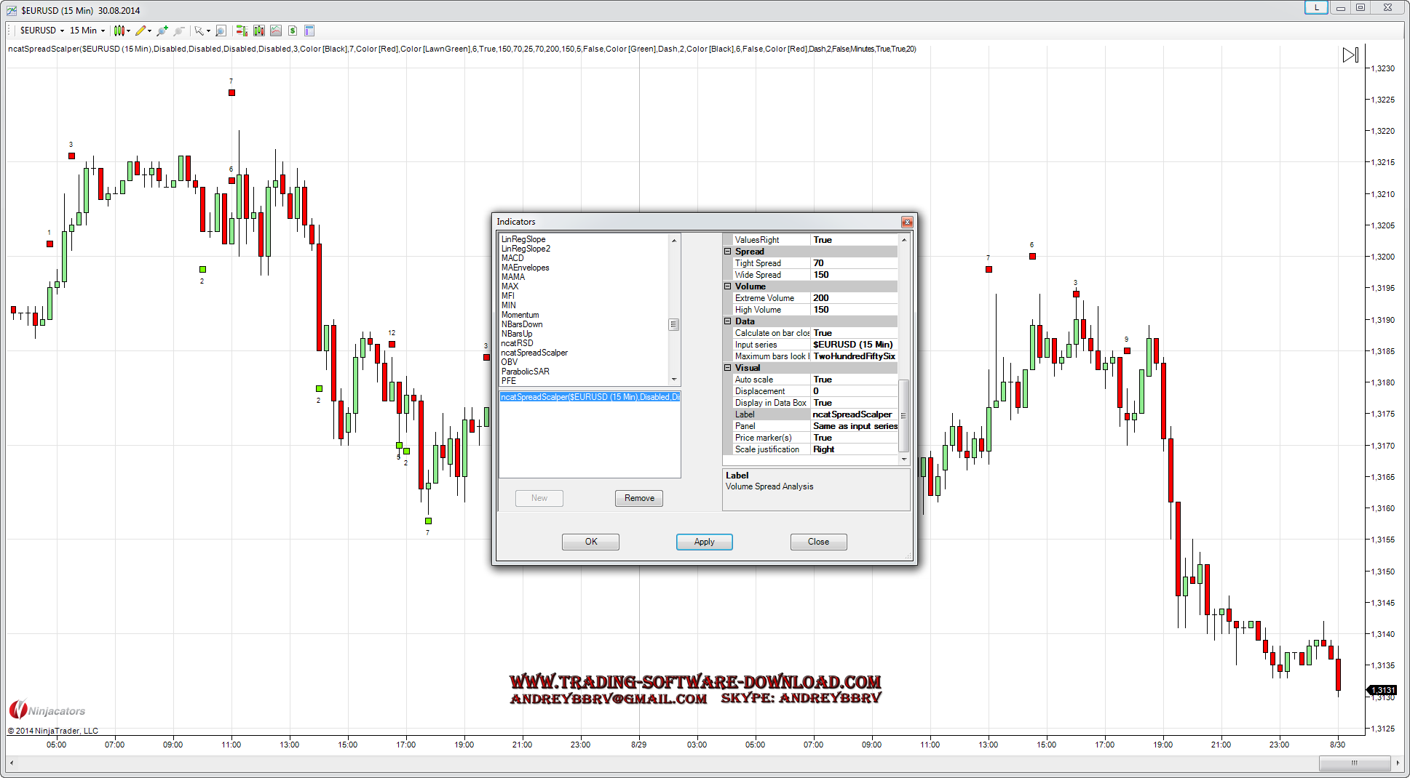1410x778 pixels.
Task: Collapse the Volume property category
Action: 727,286
